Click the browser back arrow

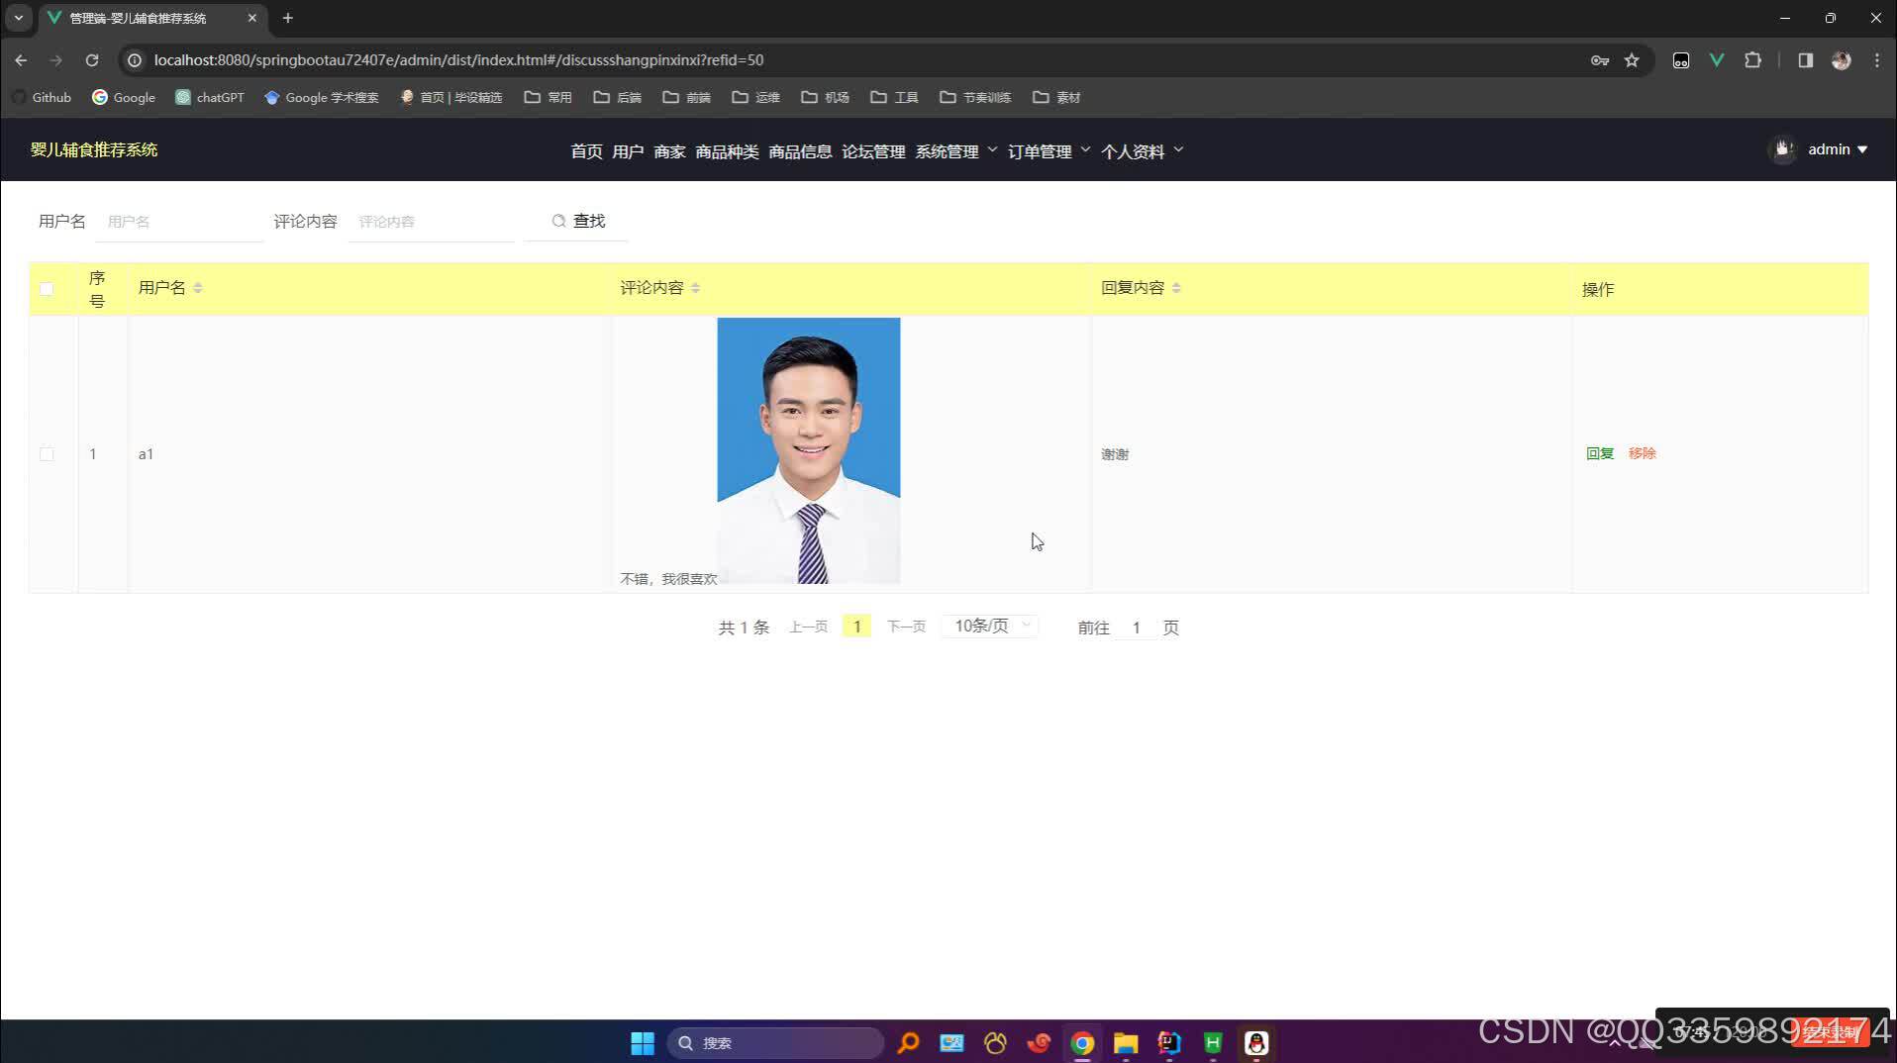(21, 60)
